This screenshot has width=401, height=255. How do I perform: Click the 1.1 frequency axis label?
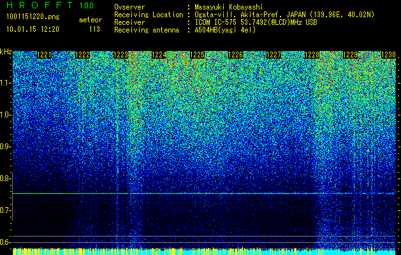pyautogui.click(x=5, y=83)
